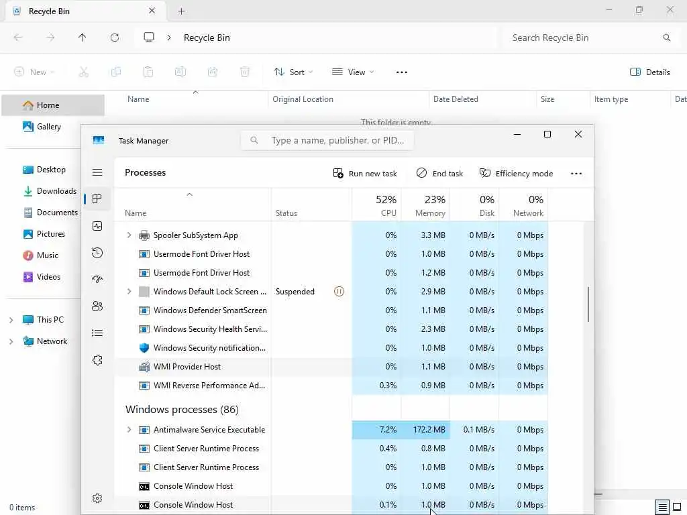Open Pictures in Explorer navigation pane
Screen dimensions: 687x515
[44, 234]
